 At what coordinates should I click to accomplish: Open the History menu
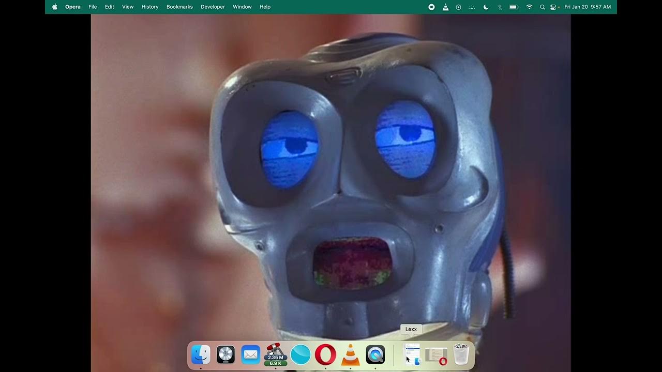[150, 7]
